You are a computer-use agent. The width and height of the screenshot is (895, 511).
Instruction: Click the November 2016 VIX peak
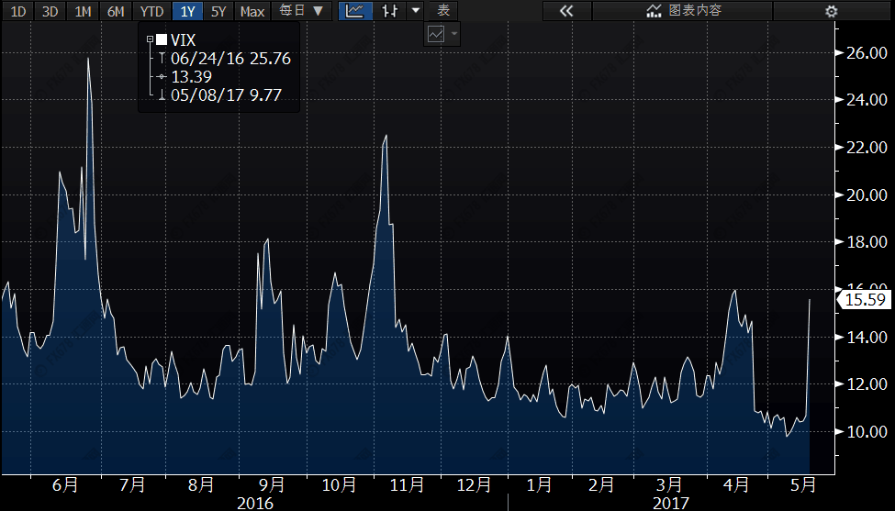(x=386, y=136)
